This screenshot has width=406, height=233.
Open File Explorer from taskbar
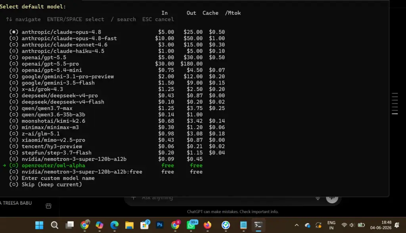[x=130, y=225]
